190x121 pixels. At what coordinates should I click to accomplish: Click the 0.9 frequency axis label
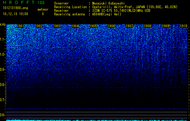tap(2, 70)
